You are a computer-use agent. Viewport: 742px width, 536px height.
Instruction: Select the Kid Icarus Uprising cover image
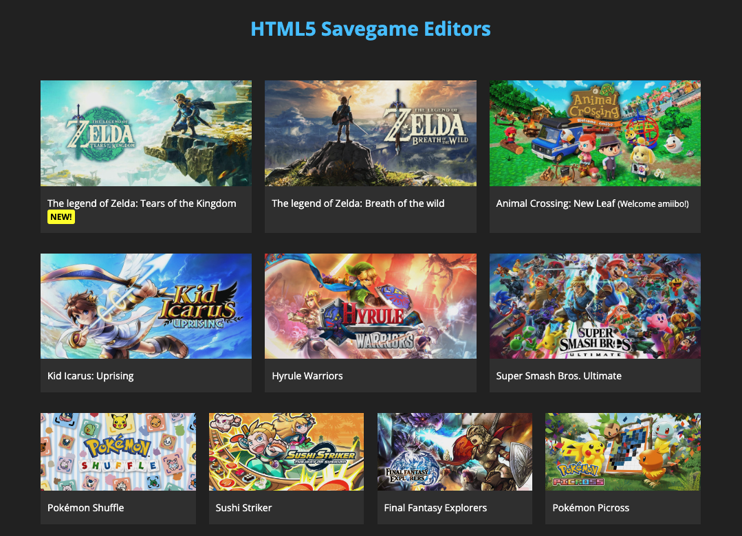coord(146,306)
